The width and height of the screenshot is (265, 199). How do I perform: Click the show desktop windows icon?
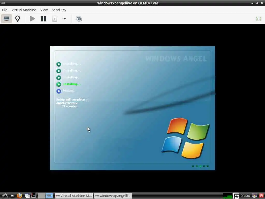(x=27, y=196)
